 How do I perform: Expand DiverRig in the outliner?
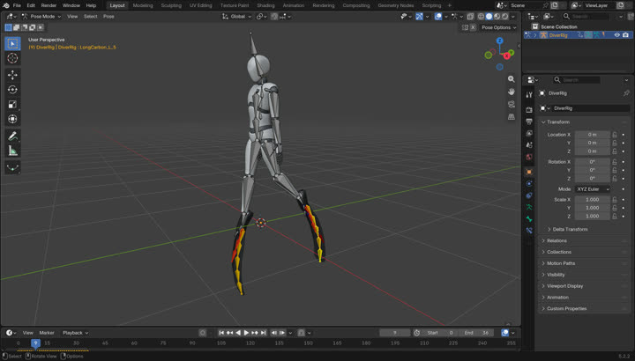point(534,35)
